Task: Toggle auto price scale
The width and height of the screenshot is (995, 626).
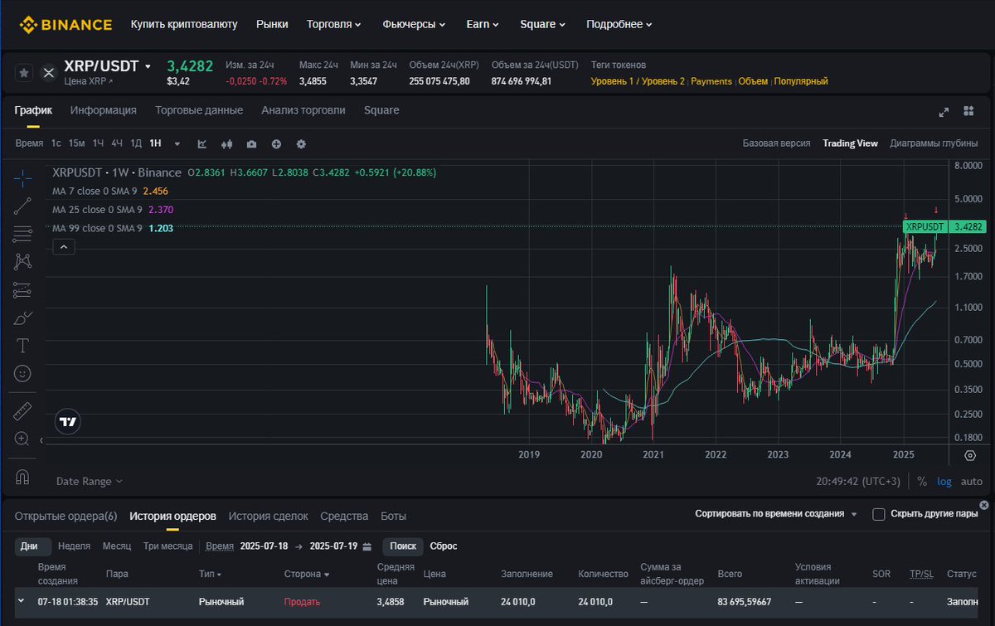Action: [971, 481]
